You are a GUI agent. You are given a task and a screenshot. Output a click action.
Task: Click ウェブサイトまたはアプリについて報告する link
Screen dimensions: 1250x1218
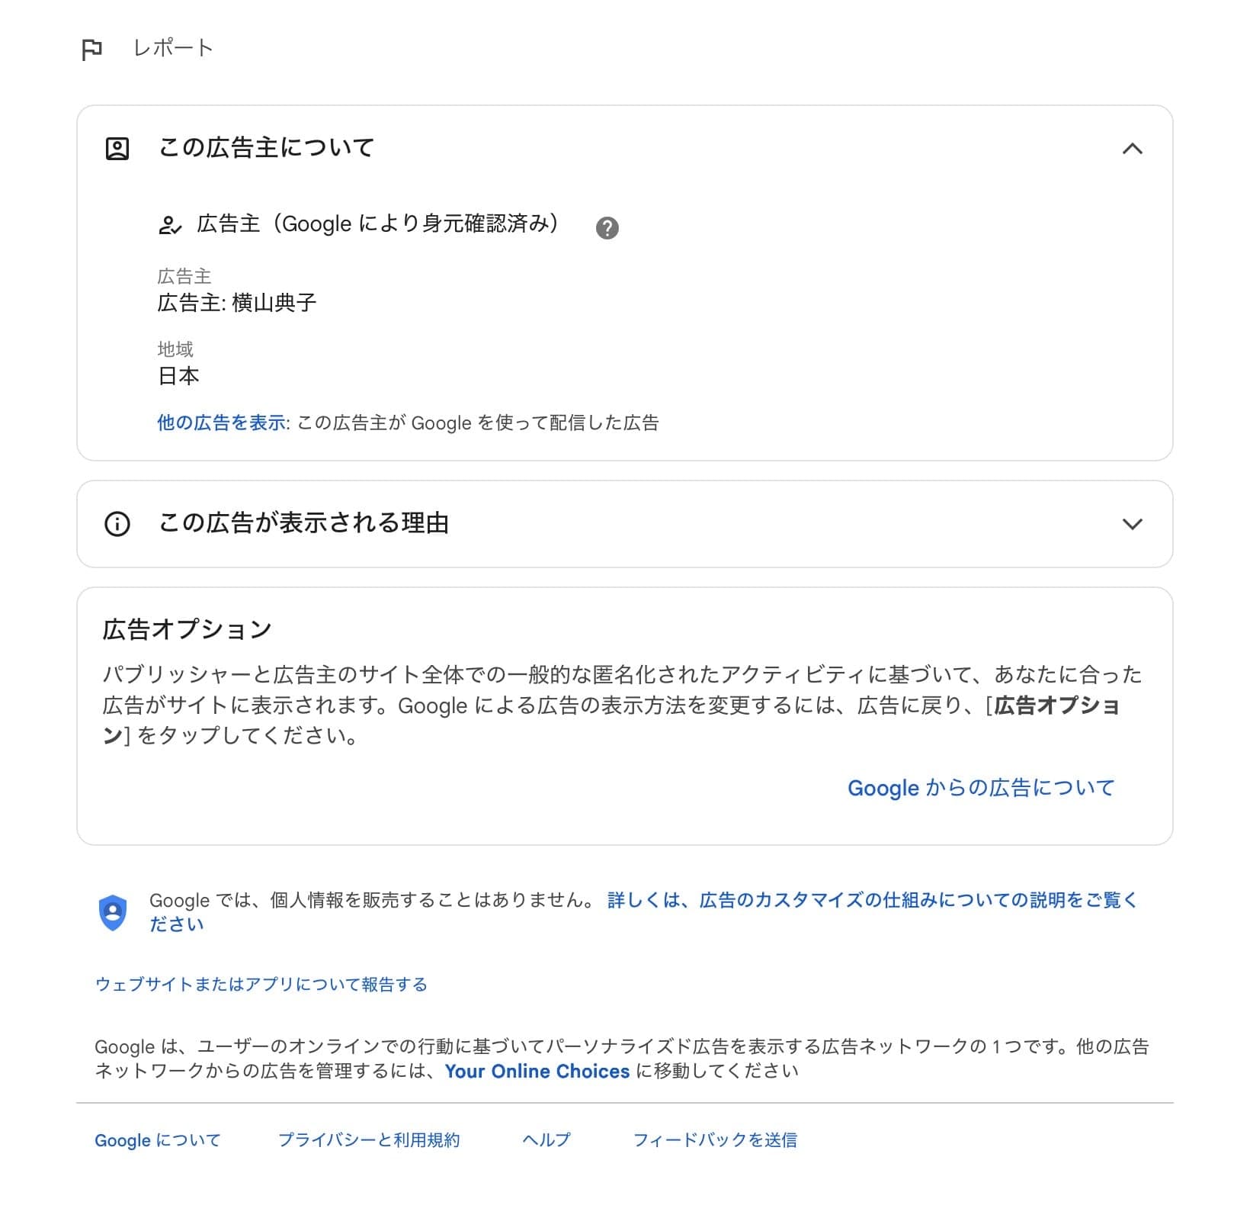pyautogui.click(x=261, y=985)
